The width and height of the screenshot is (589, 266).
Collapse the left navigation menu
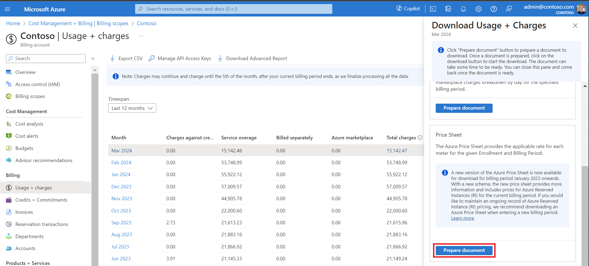(93, 58)
